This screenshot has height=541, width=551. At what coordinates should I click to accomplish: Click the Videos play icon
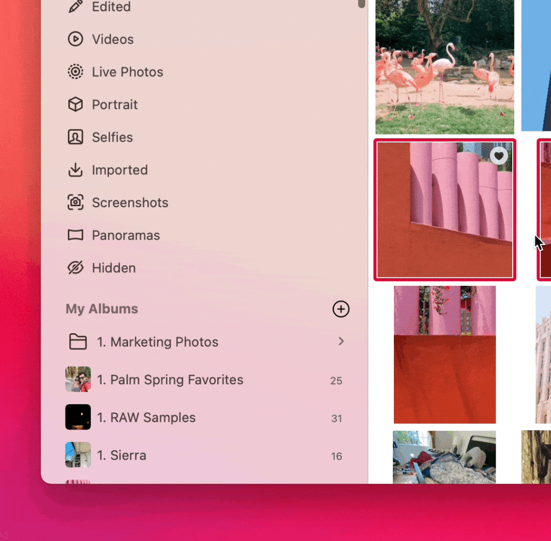(x=75, y=39)
